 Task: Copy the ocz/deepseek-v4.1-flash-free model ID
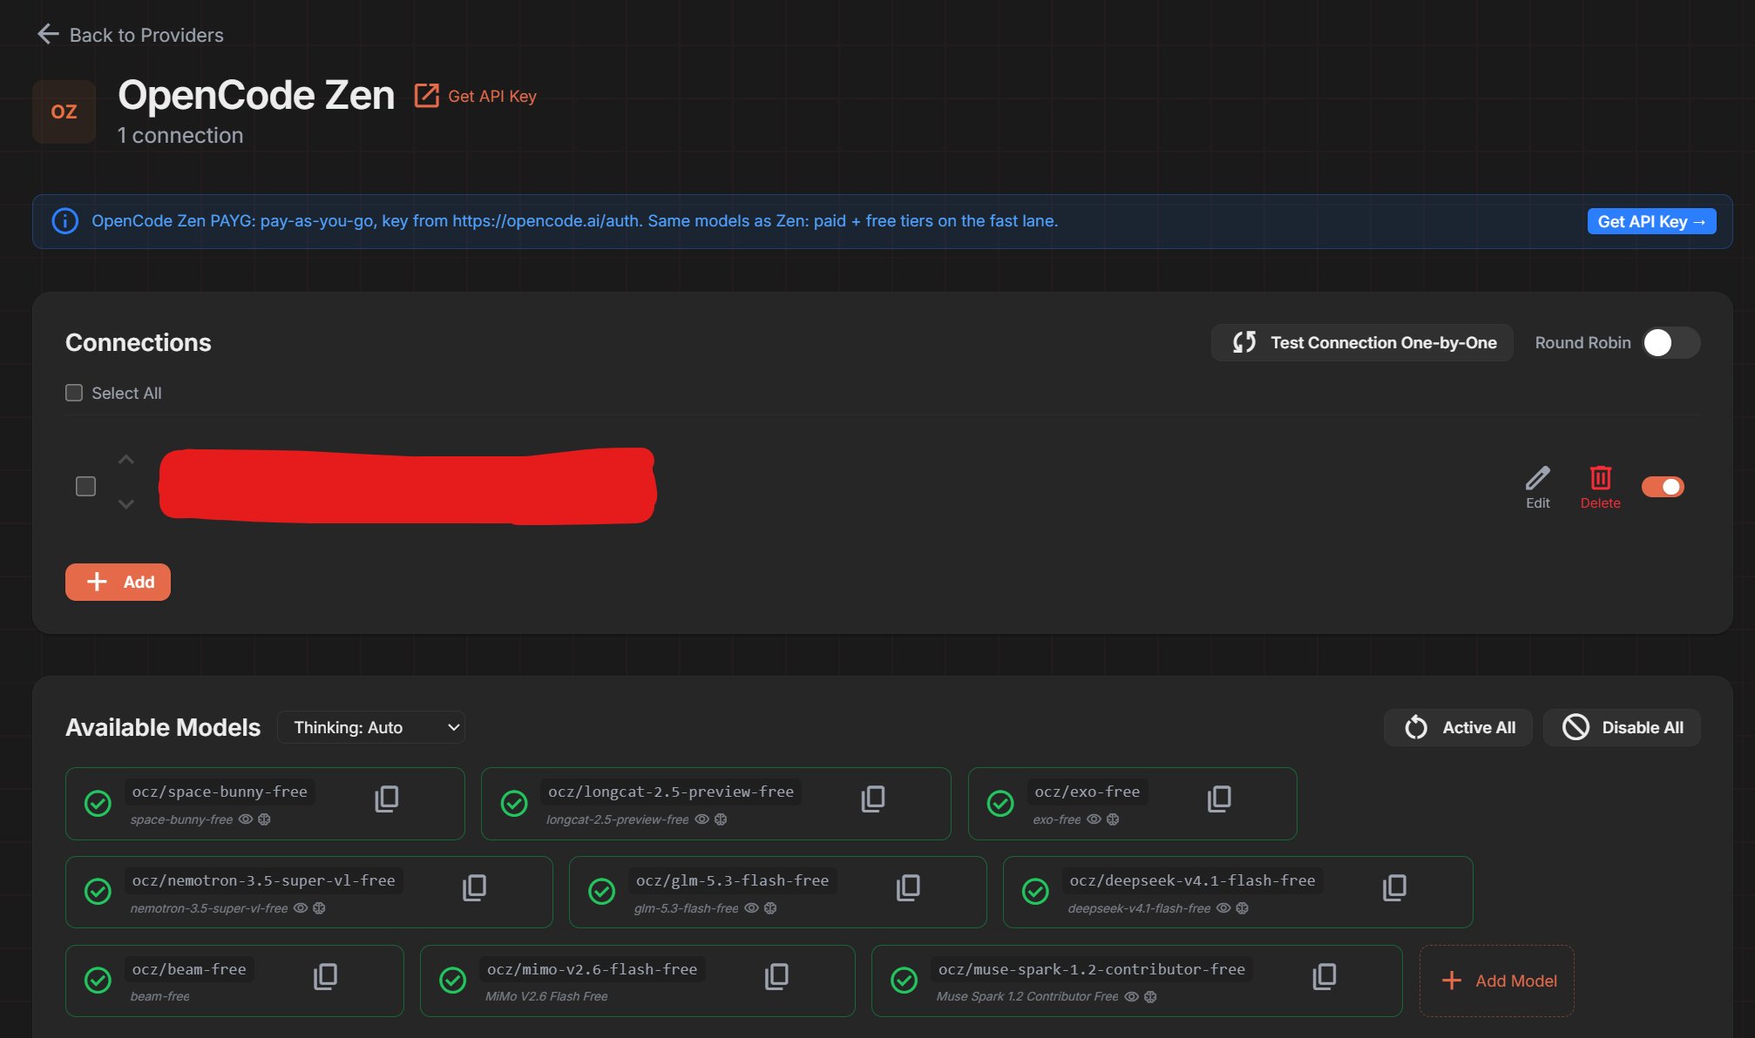[1395, 887]
